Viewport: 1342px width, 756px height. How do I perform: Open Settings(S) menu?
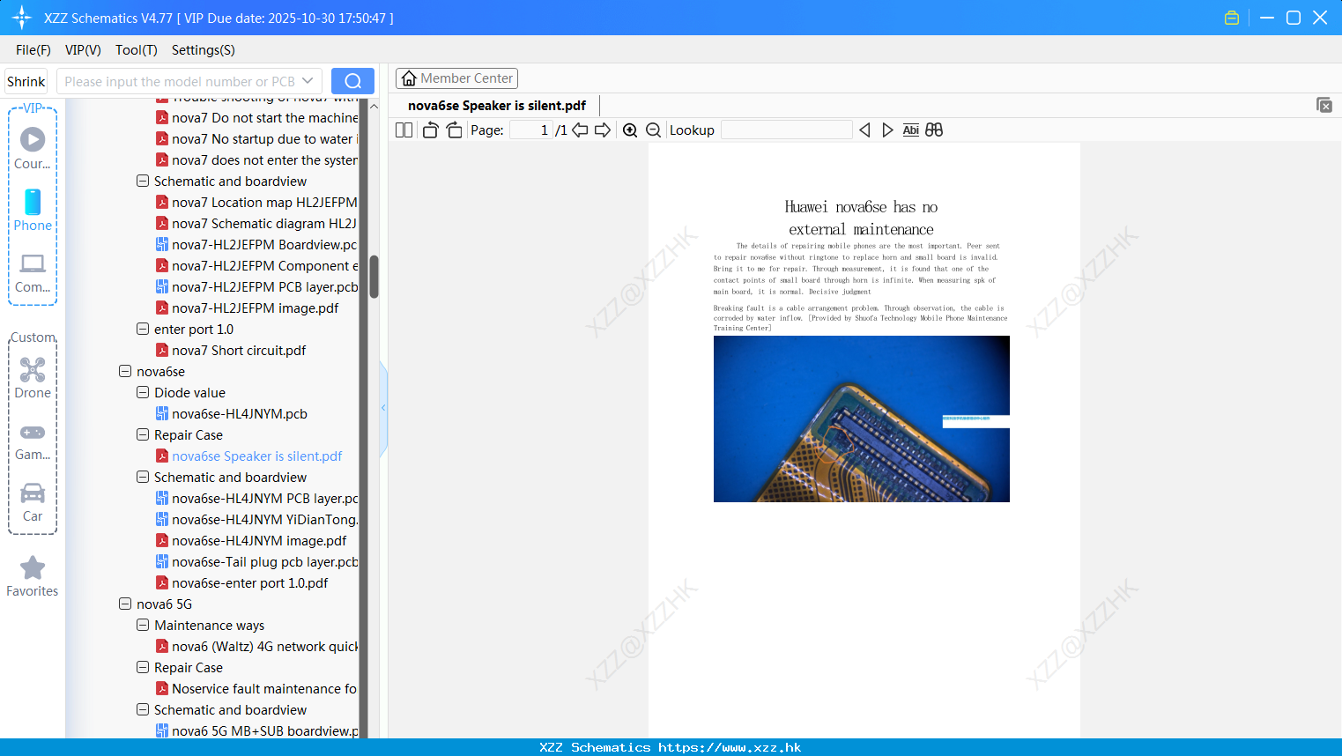point(204,50)
